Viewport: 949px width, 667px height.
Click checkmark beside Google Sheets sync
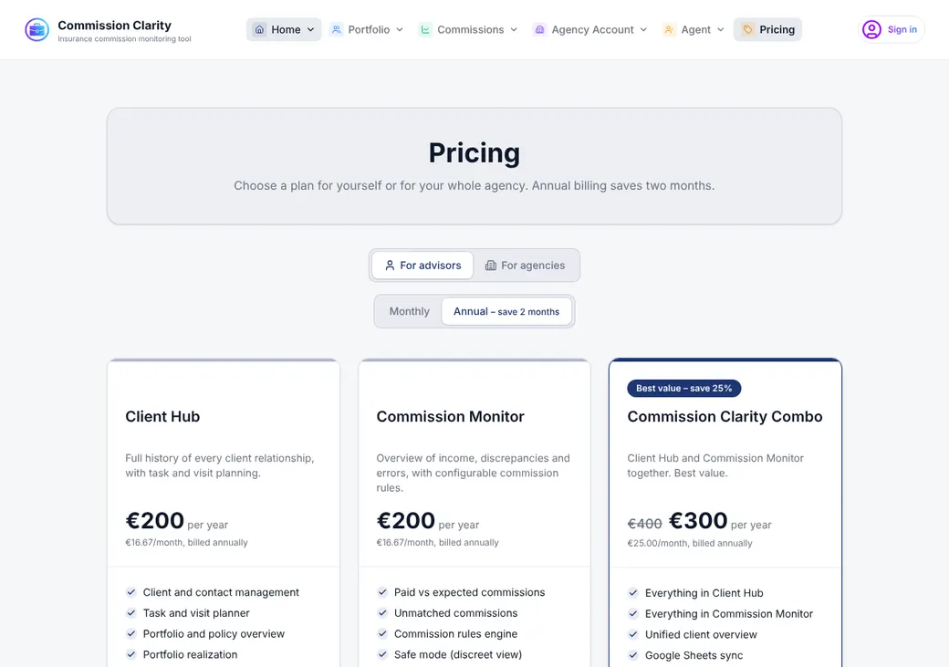coord(633,655)
